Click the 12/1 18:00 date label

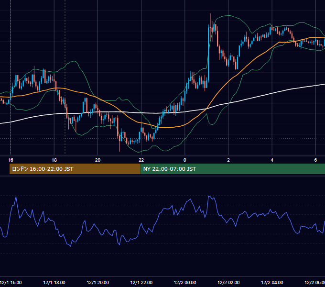pos(54,283)
